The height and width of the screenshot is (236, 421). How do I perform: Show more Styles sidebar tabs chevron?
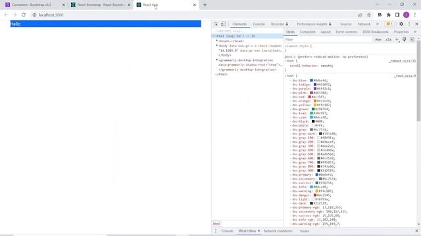(415, 32)
